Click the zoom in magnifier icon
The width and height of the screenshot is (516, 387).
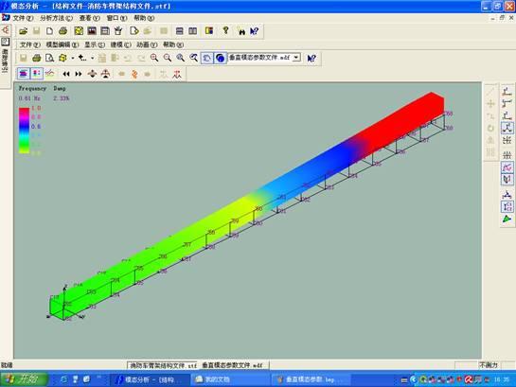click(x=154, y=58)
